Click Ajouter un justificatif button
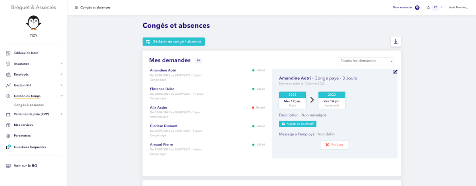Screen dimensions: 476x186 click(x=297, y=124)
